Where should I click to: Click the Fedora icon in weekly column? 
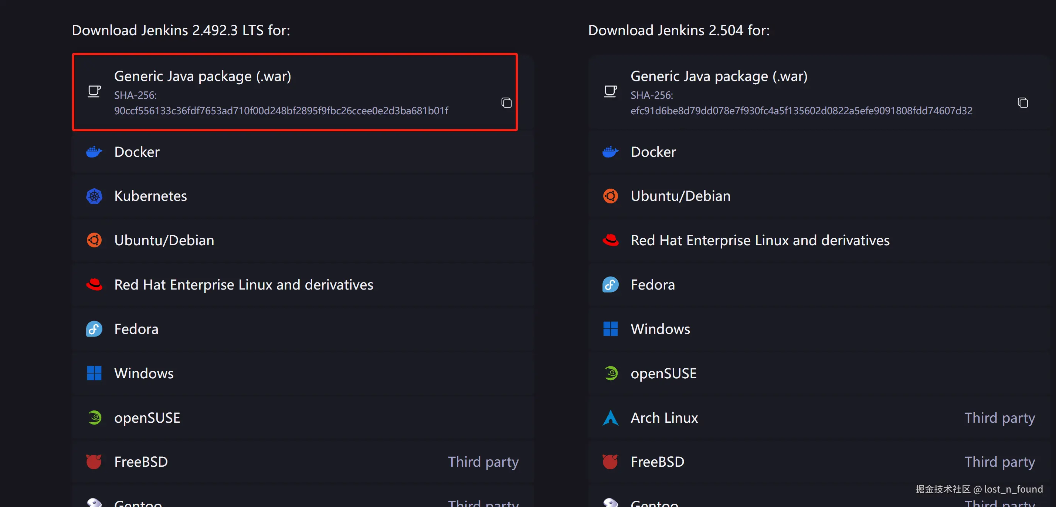click(610, 284)
